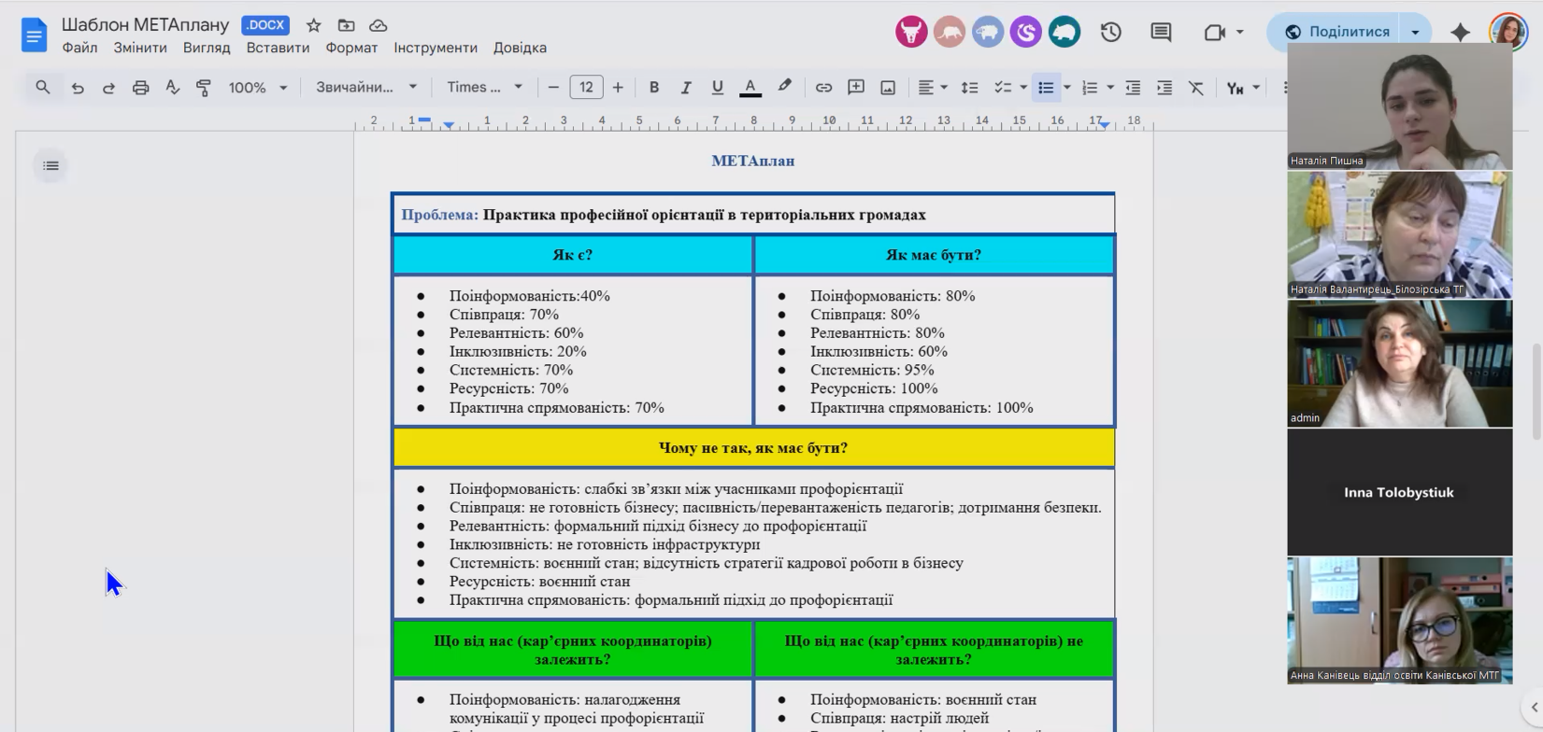
Task: Expand the Times font family dropdown
Action: coord(484,88)
